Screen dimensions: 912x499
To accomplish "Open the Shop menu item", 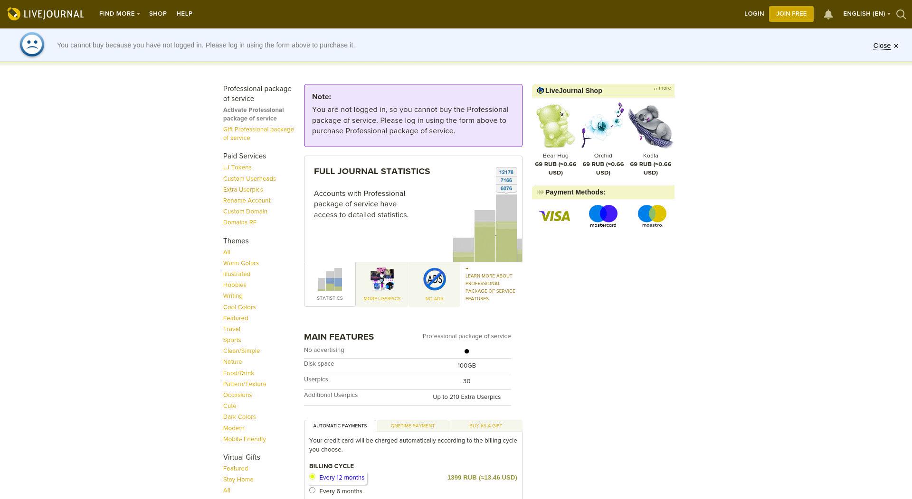I will click(158, 14).
